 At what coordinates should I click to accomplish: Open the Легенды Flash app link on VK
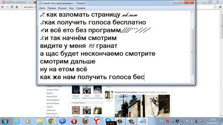(53, 90)
